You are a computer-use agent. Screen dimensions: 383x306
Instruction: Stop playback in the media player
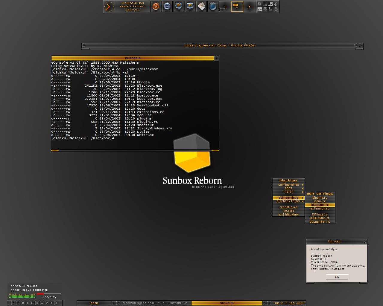[28, 303]
